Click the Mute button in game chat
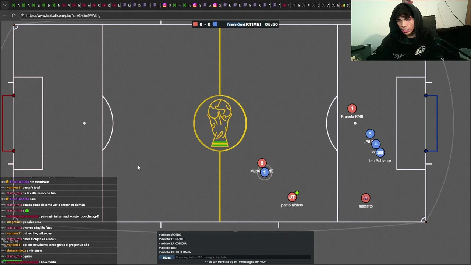The image size is (471, 265). pyautogui.click(x=167, y=258)
